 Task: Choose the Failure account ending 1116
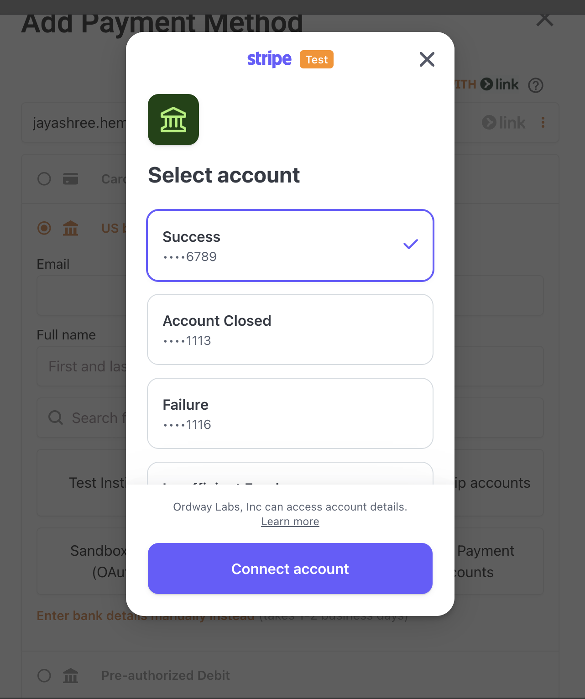pyautogui.click(x=290, y=413)
